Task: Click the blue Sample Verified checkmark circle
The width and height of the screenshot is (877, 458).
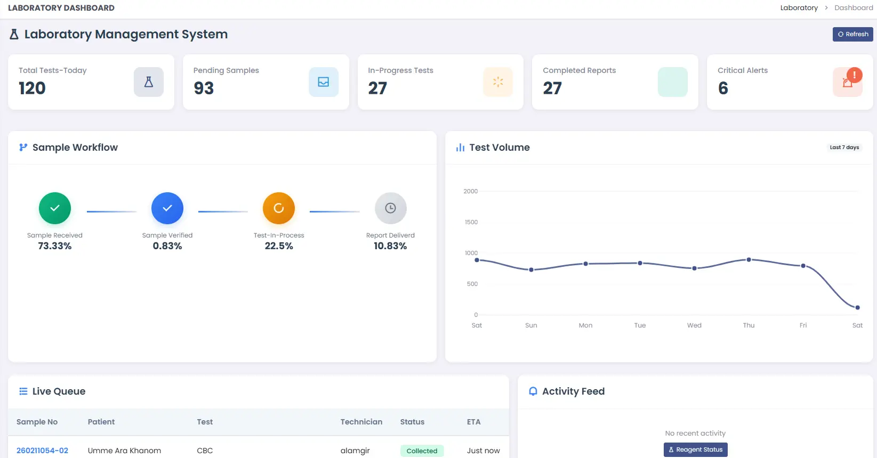Action: (167, 208)
